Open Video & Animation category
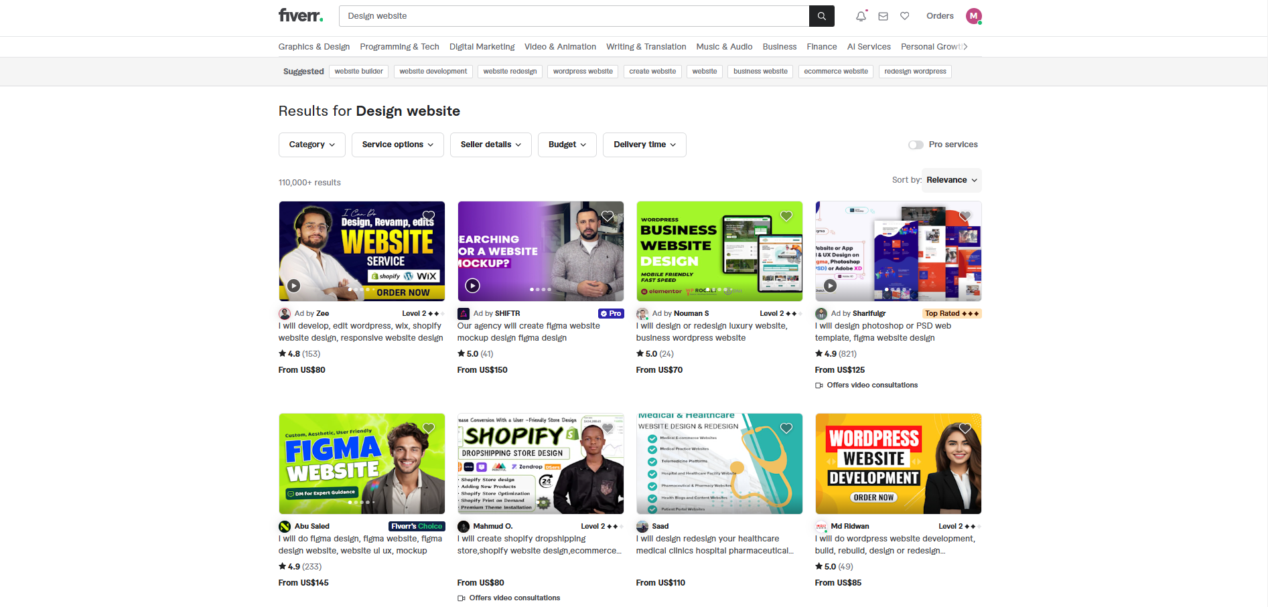The height and width of the screenshot is (607, 1268). [561, 47]
